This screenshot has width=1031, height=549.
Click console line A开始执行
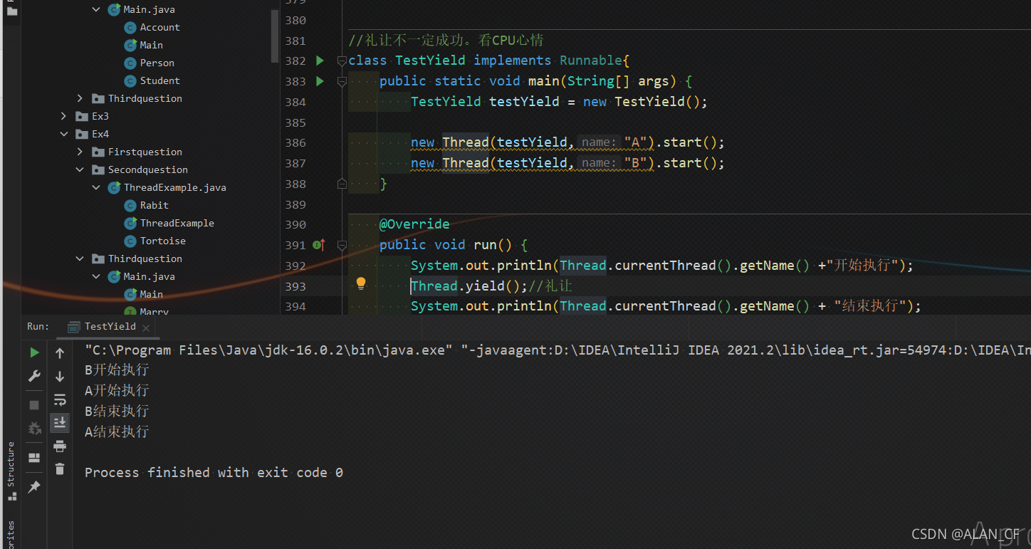[x=117, y=391]
